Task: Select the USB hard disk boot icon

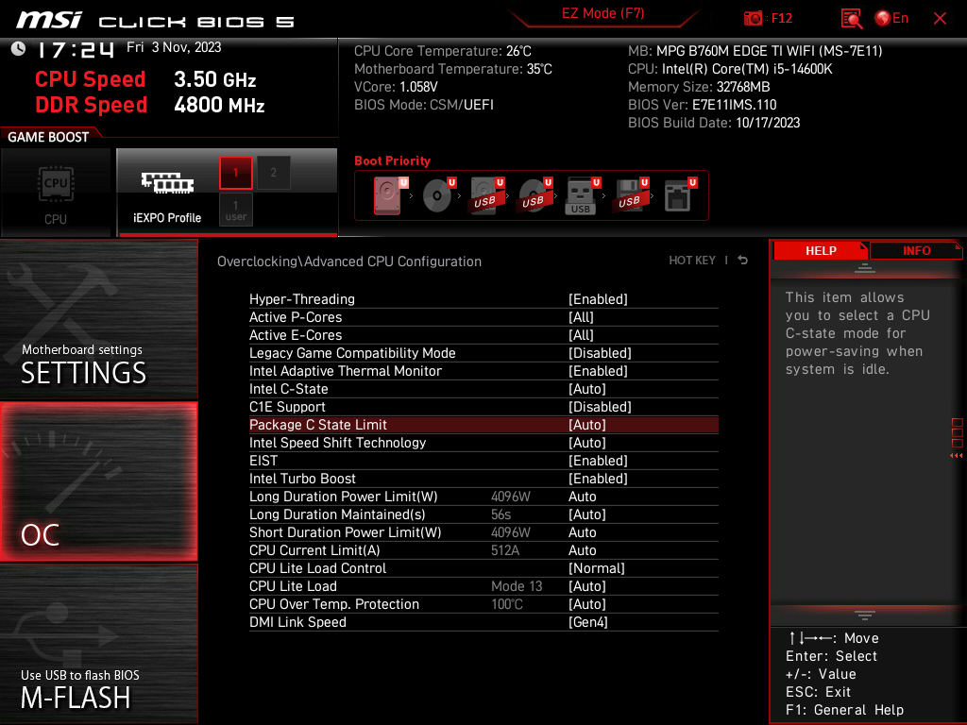Action: click(x=486, y=195)
